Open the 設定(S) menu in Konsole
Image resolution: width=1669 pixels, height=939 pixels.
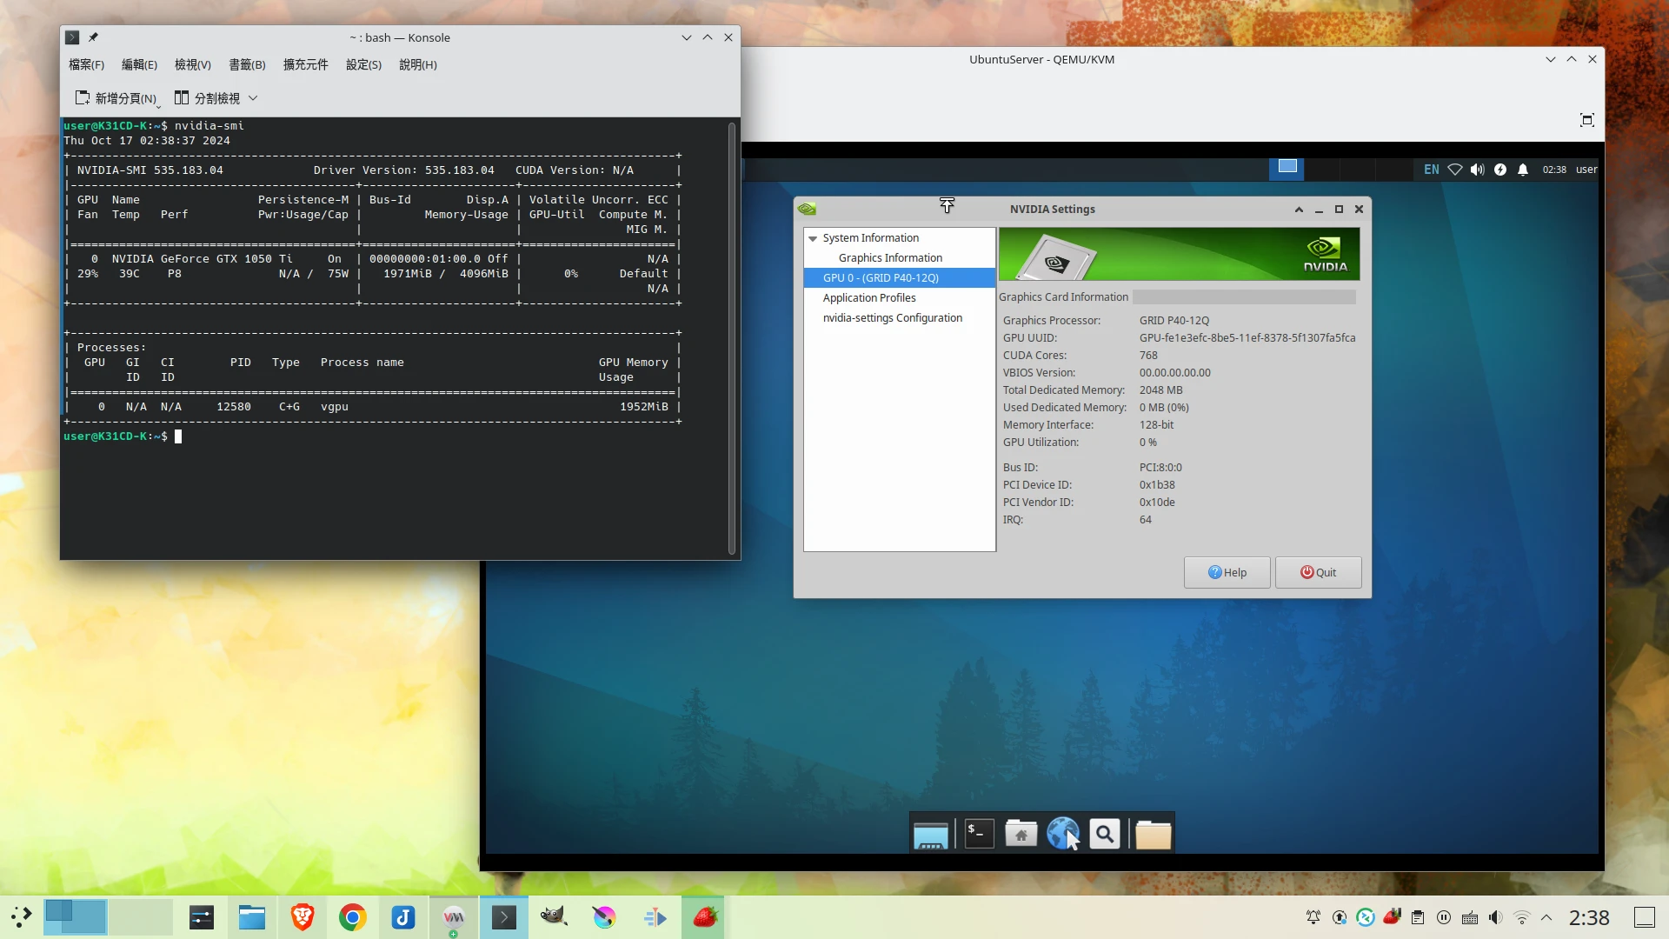(x=363, y=64)
